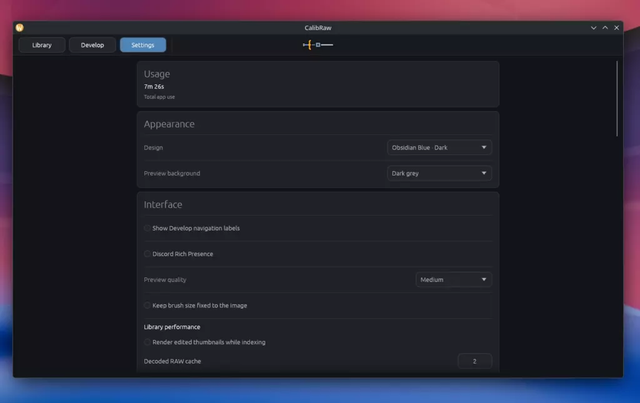
Task: Select the Settings tab
Action: (x=143, y=45)
